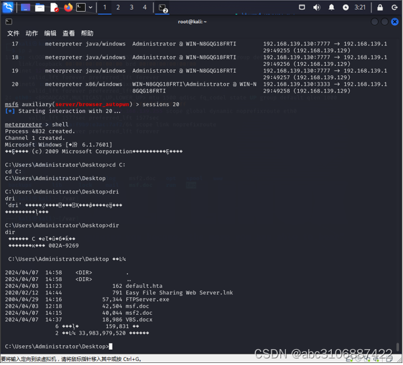Viewport: 403px width, 365px height.
Task: Open terminal emulator launcher in the panel
Action: pos(81,7)
